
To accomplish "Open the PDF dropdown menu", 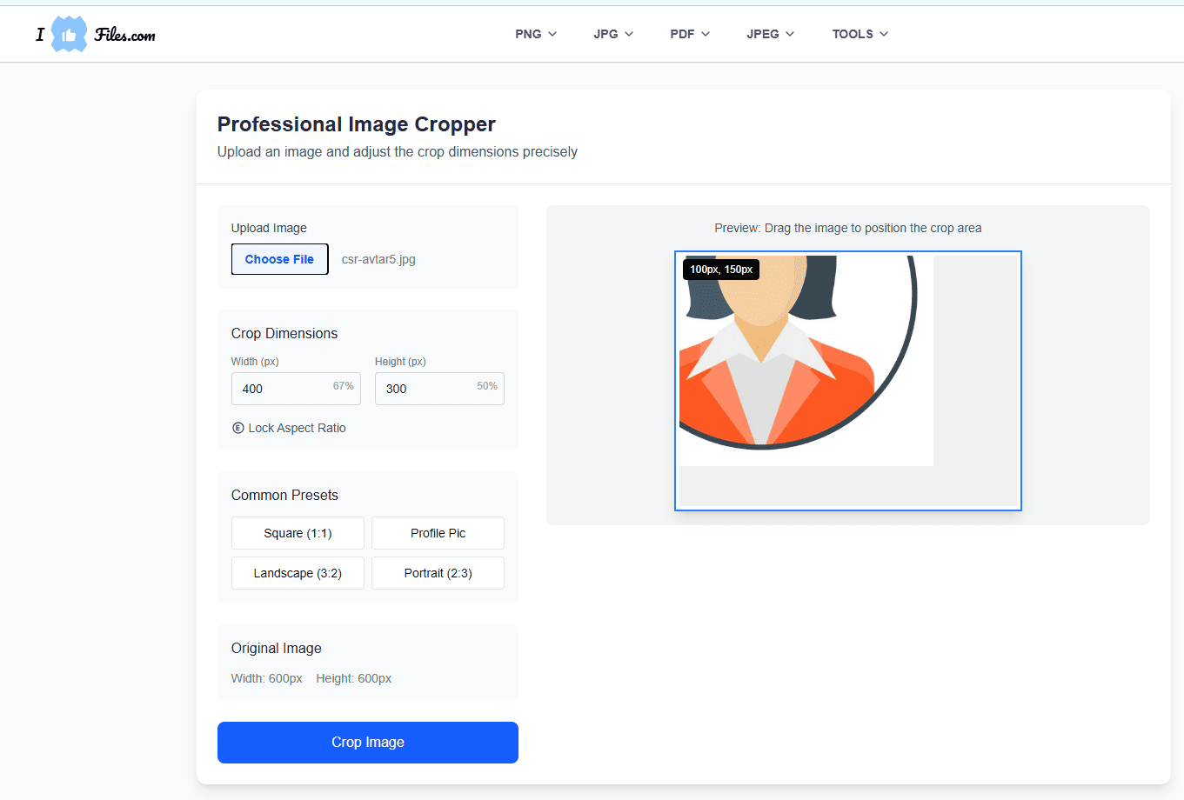I will click(x=689, y=34).
